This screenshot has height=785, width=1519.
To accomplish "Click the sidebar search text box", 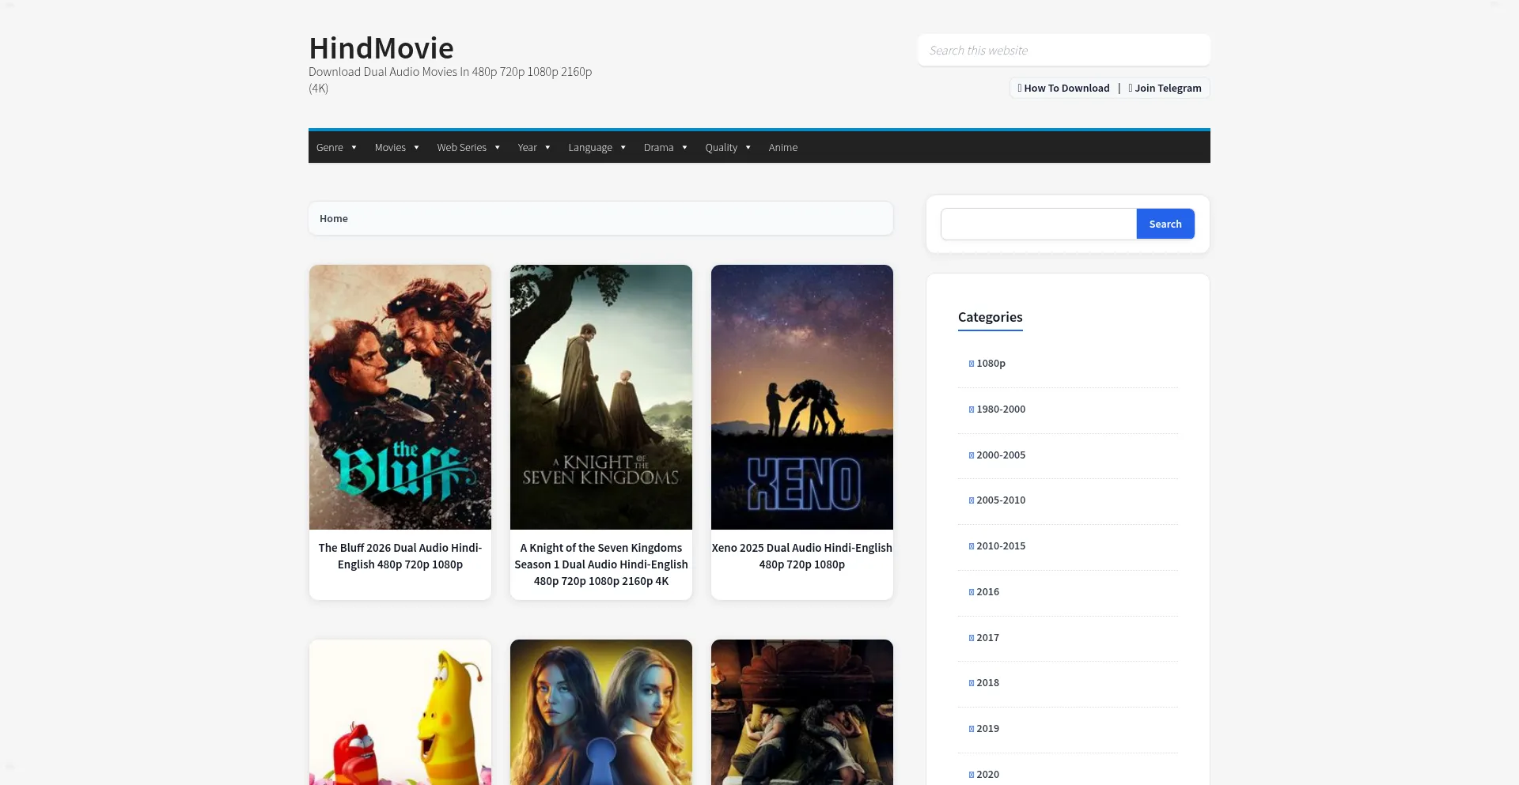I will [1039, 224].
